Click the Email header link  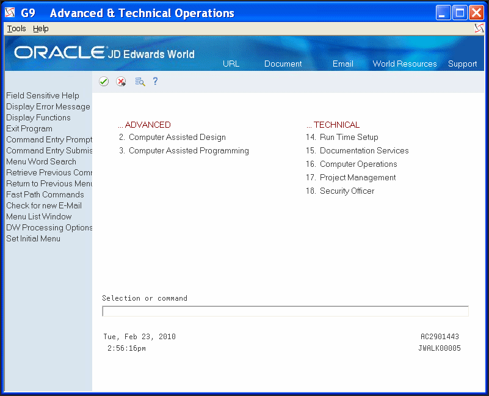point(342,64)
